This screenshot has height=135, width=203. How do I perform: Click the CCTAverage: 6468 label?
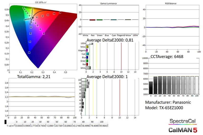[167, 56]
